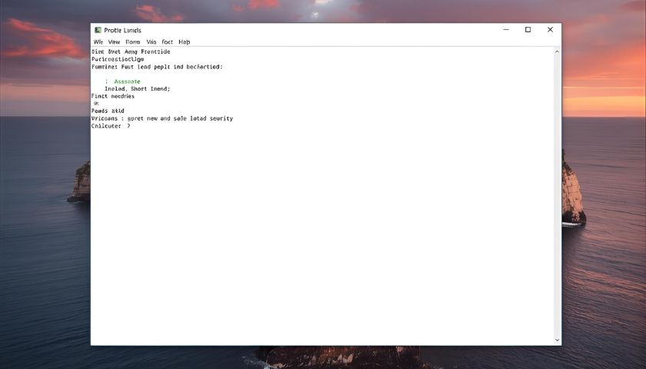
Task: Open the Hap menu
Action: pos(184,42)
